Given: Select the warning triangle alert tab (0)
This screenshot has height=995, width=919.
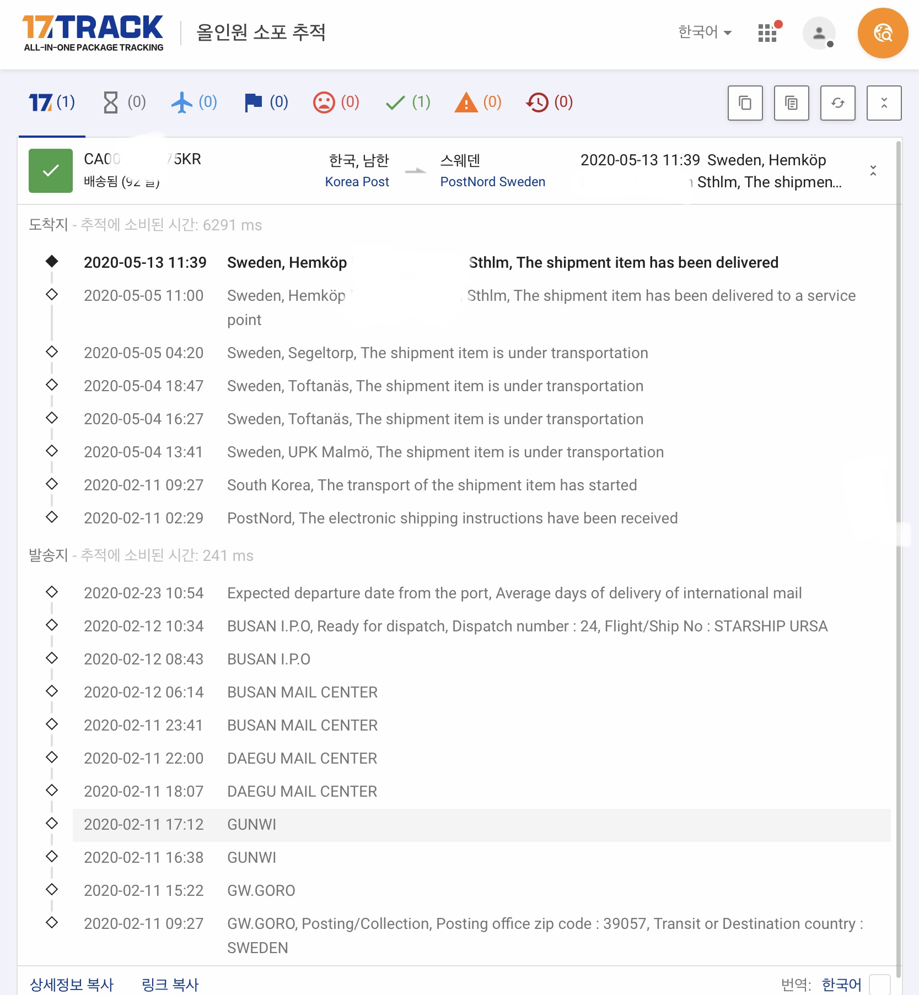Looking at the screenshot, I should click(478, 102).
